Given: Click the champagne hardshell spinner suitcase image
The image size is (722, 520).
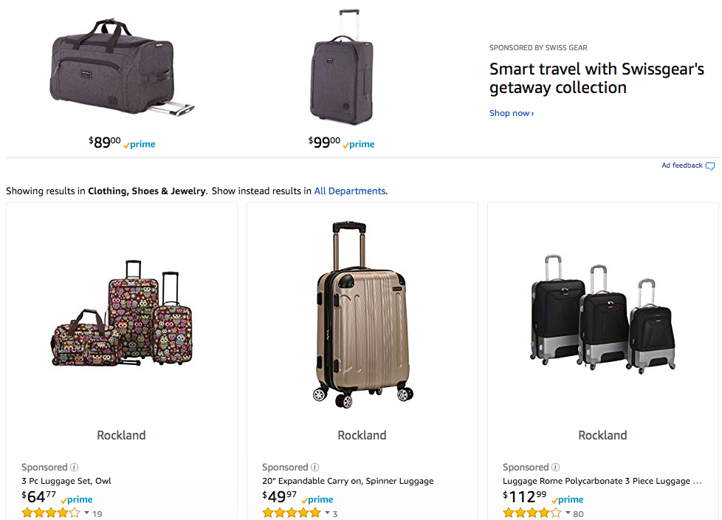Looking at the screenshot, I should click(x=362, y=314).
